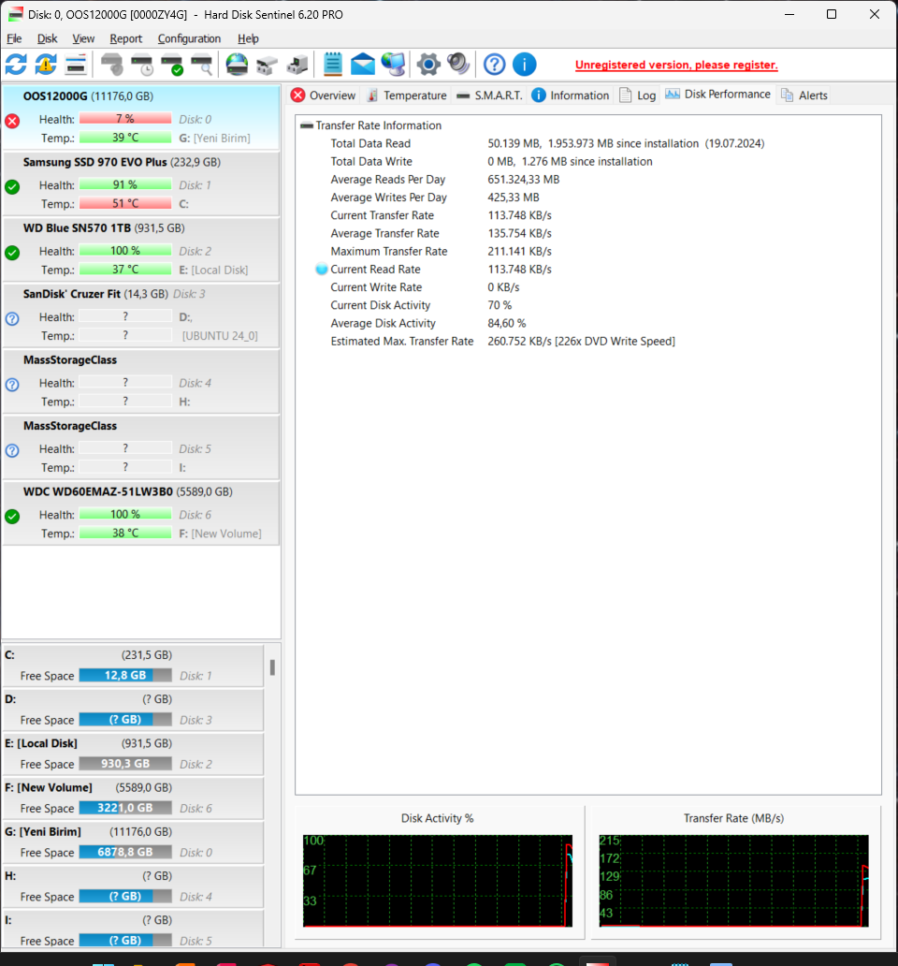This screenshot has width=898, height=966.
Task: Click the disk with green checkmark icon
Action: point(172,64)
